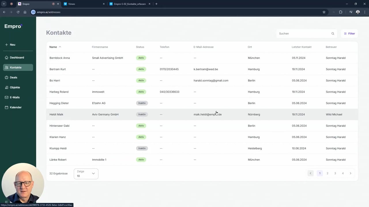Click the E-Mails envelope icon
This screenshot has height=207, width=369.
click(7, 97)
